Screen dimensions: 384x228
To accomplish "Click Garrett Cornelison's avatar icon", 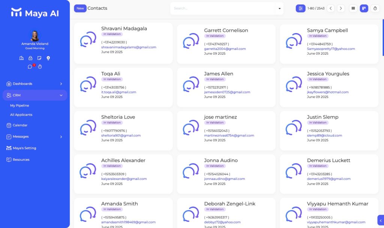I will (x=191, y=41).
